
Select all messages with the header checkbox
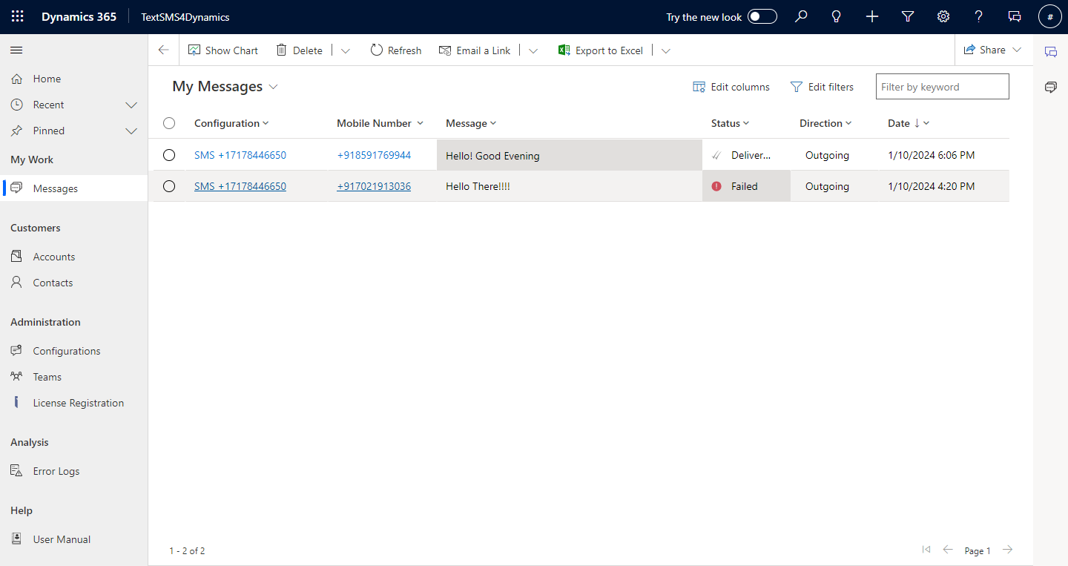[x=169, y=123]
